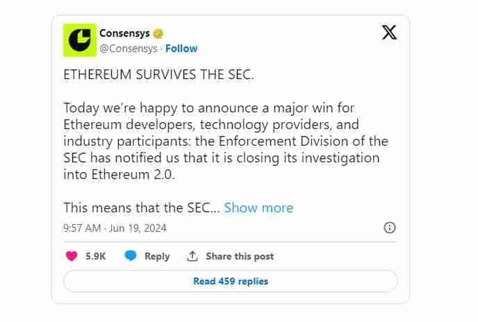Click the reply speech bubble icon

point(130,256)
